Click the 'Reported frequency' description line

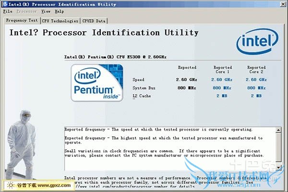coord(158,130)
